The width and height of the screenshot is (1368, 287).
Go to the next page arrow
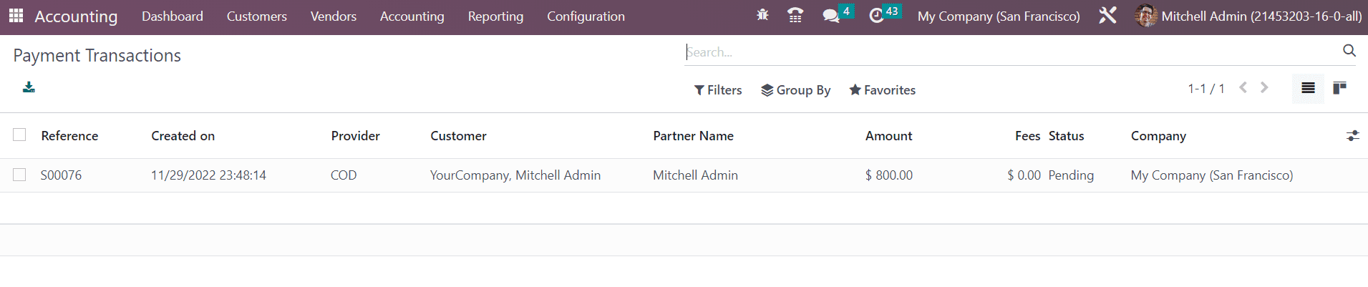pyautogui.click(x=1264, y=87)
